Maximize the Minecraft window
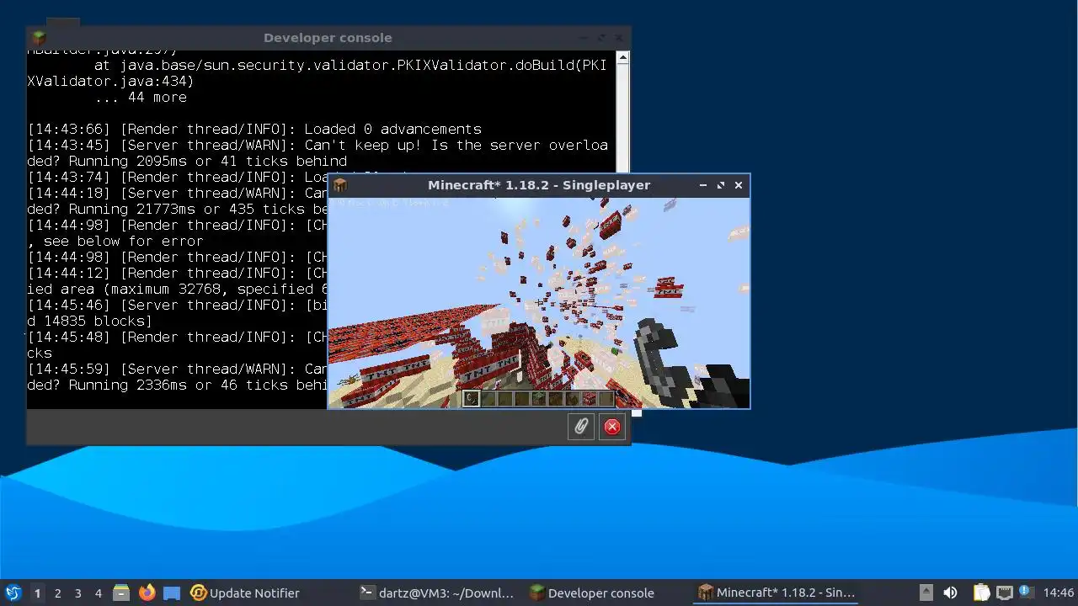 (721, 185)
